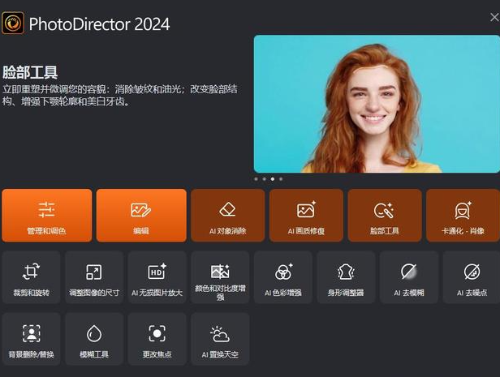Launch AI 画质修复 tool
This screenshot has width=500, height=377.
tap(306, 216)
